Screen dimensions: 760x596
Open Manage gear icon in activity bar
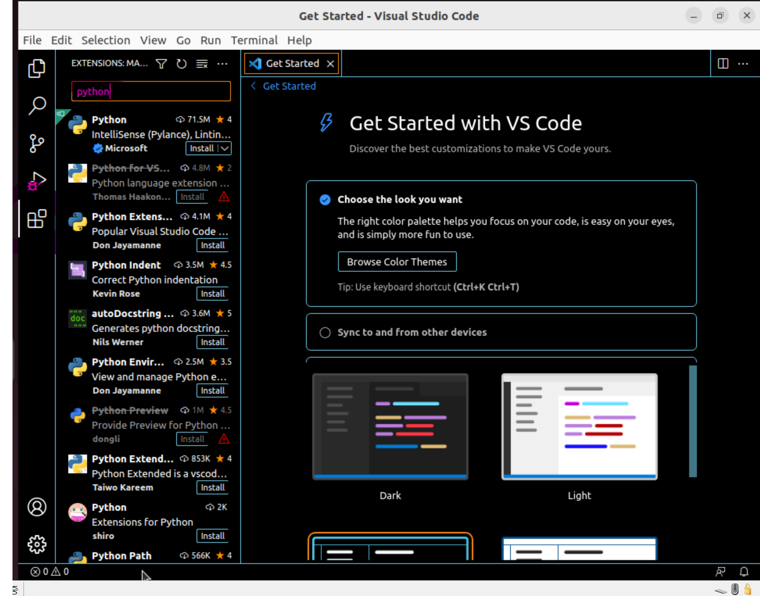36,544
